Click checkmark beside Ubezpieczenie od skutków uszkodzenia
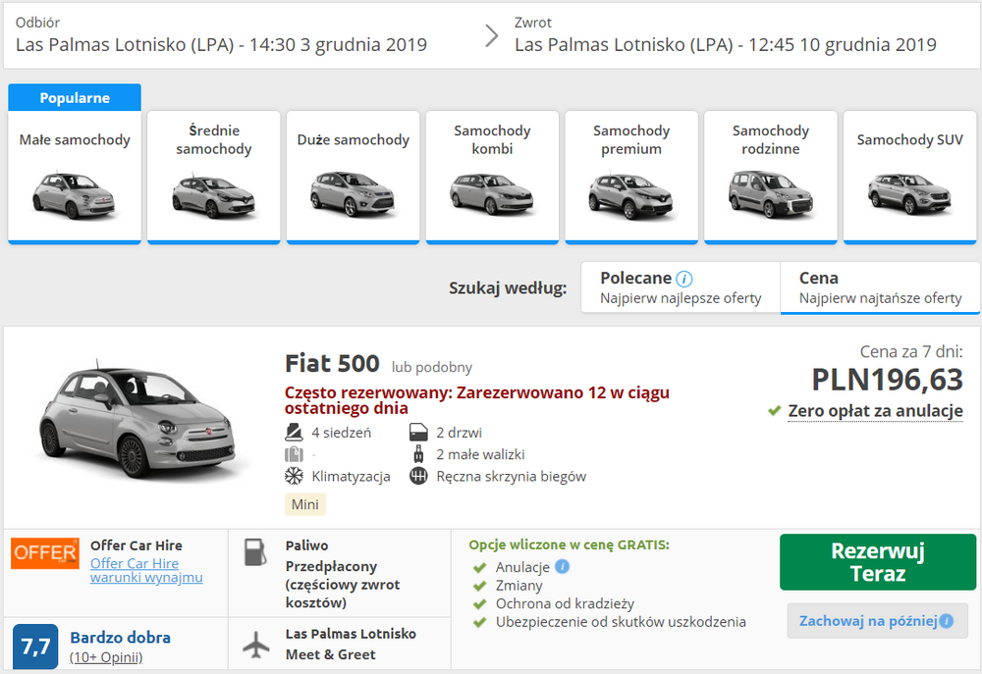This screenshot has height=674, width=982. (480, 622)
